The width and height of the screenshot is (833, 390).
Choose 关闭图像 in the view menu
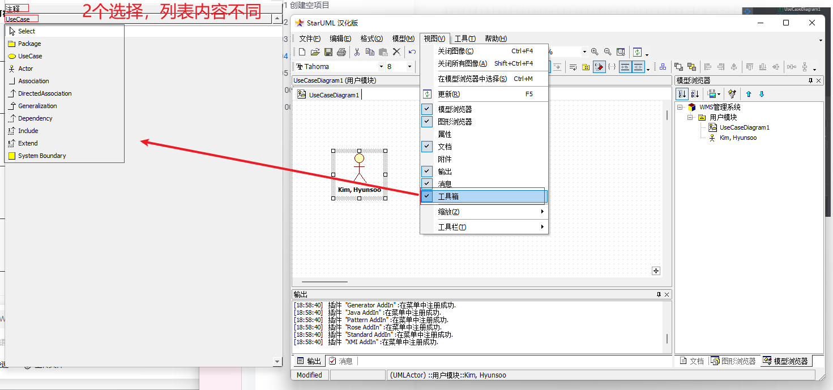(484, 51)
